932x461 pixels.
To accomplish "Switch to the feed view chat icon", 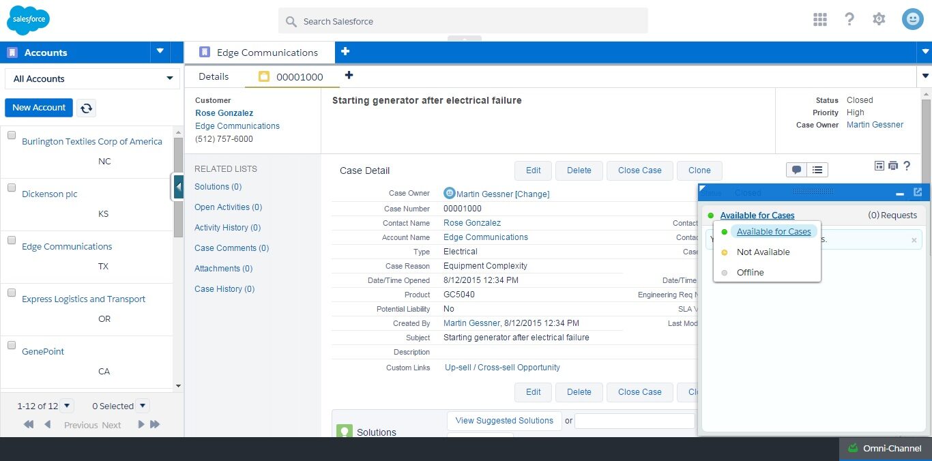I will [x=796, y=170].
